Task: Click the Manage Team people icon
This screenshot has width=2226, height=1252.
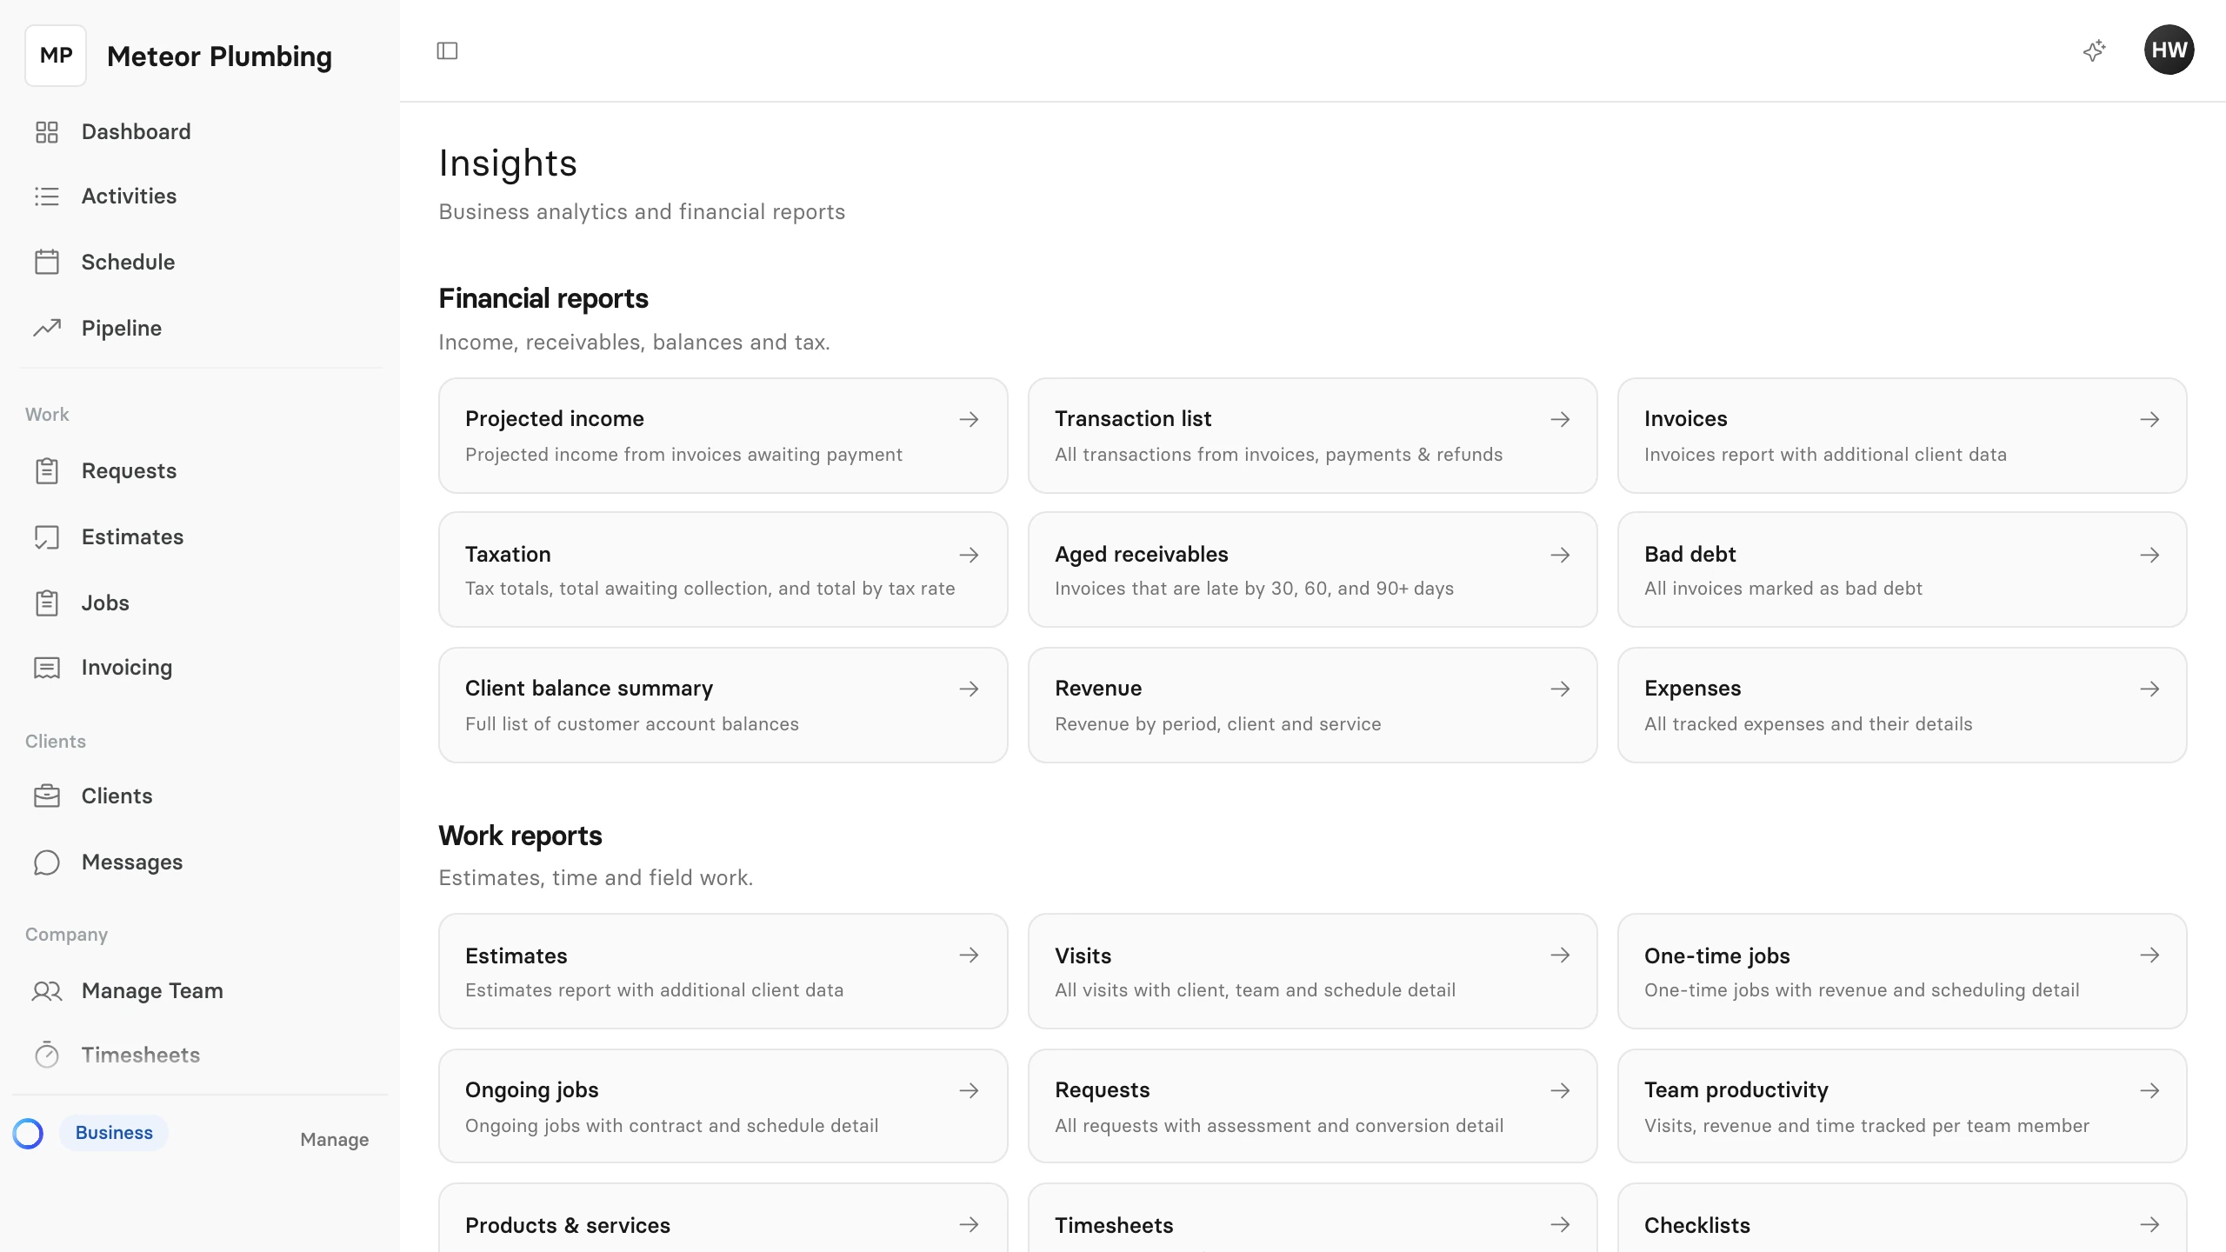Action: [46, 990]
